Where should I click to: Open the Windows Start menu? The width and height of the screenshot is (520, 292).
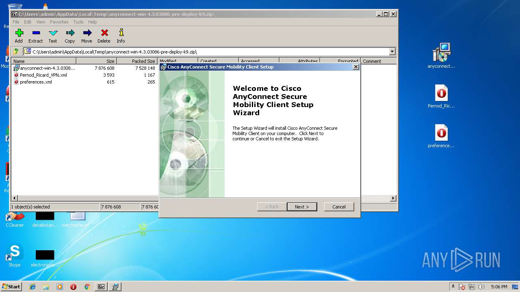(x=11, y=286)
